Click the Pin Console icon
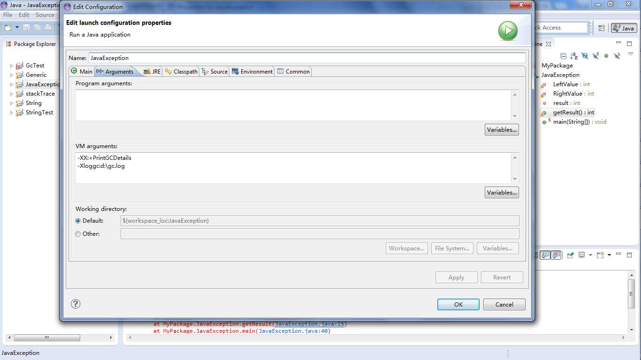Image resolution: width=641 pixels, height=360 pixels. pos(571,255)
